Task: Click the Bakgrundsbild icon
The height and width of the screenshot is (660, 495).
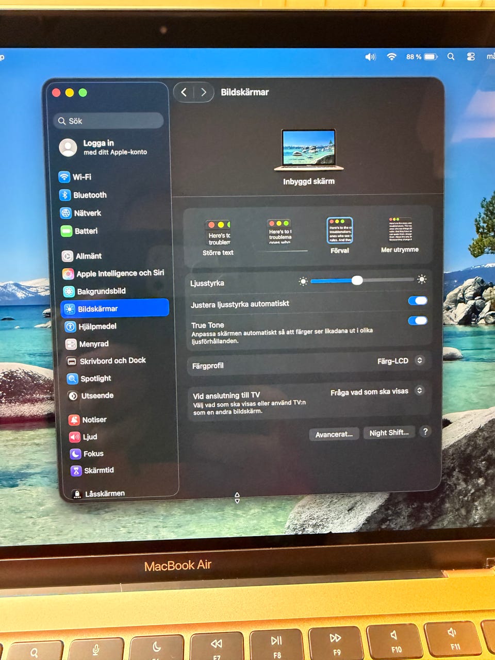Action: point(69,291)
